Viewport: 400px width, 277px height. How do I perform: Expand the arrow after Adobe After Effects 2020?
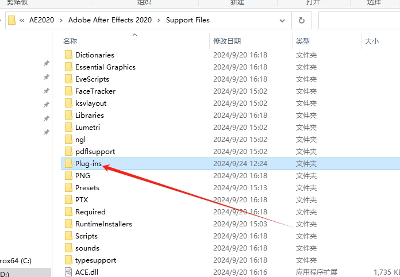[x=159, y=21]
